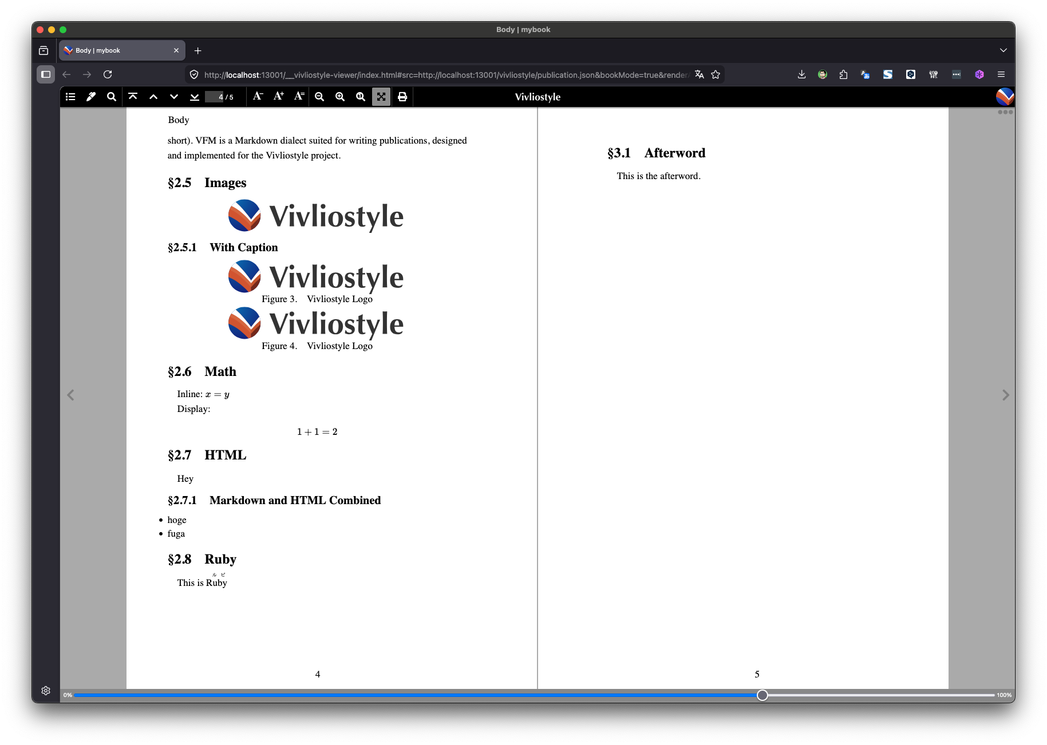
Task: Toggle fit-to-screen zoom mode
Action: point(381,97)
